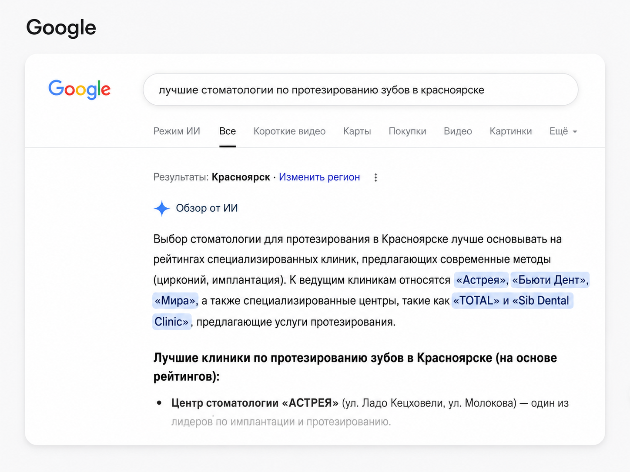
Task: Expand the Ещё dropdown arrow
Action: [575, 132]
